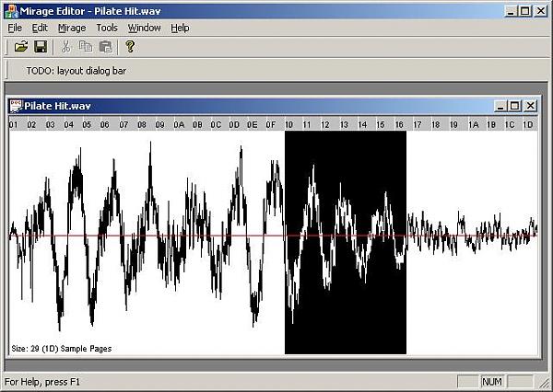Close the Mirage Editor main window

click(x=541, y=11)
